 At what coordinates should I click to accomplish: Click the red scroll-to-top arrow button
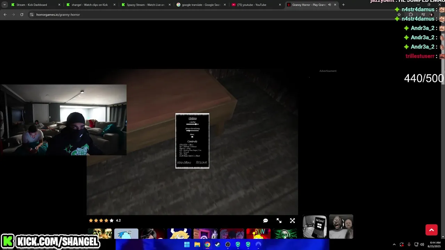coord(431,230)
